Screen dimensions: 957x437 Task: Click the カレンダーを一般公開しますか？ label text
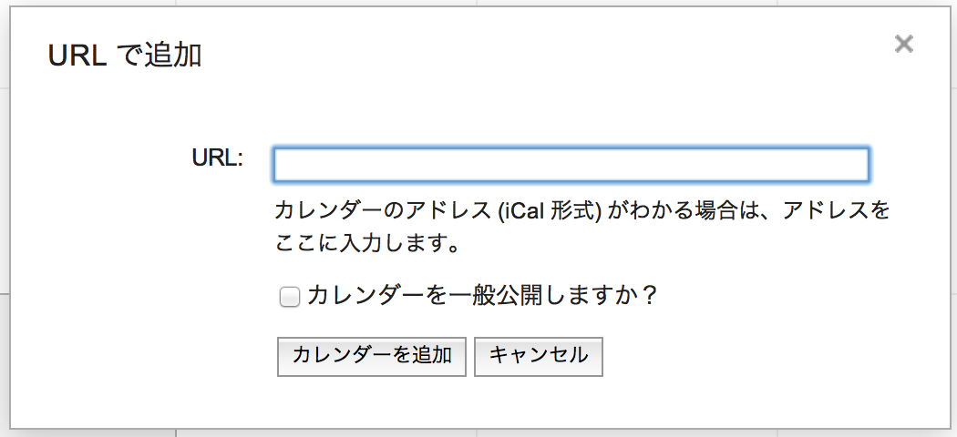(482, 296)
